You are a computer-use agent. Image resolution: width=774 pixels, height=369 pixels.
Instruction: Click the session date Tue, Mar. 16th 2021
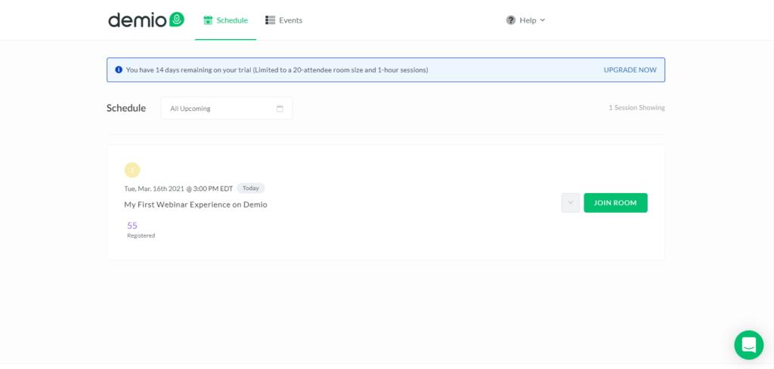click(x=154, y=188)
